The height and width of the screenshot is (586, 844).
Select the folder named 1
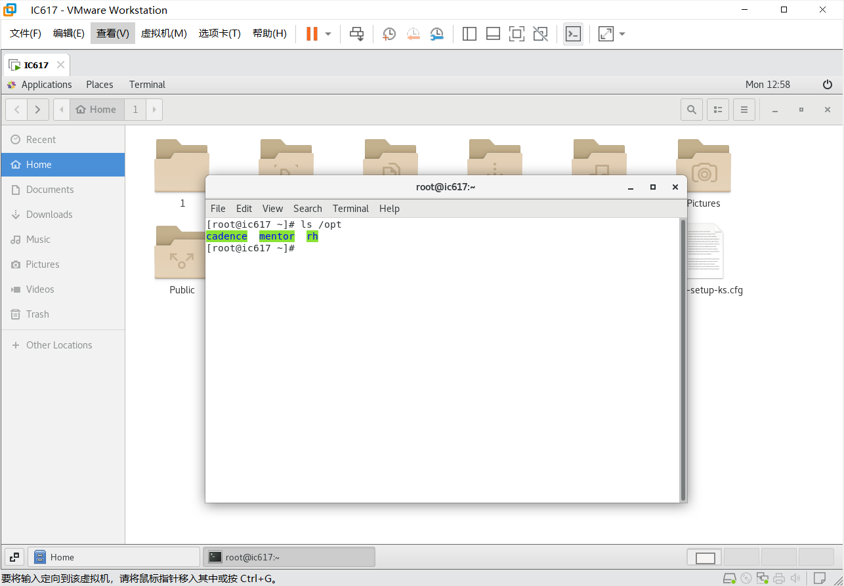182,165
